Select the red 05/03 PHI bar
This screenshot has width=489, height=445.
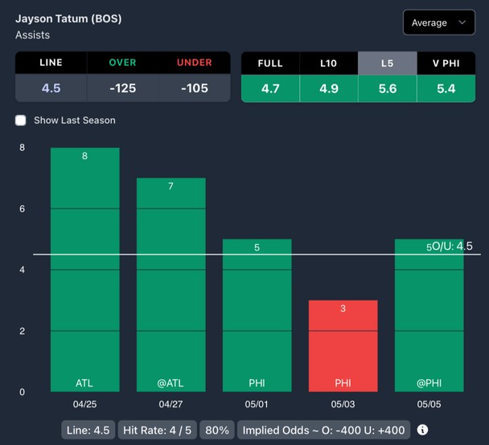tap(343, 345)
